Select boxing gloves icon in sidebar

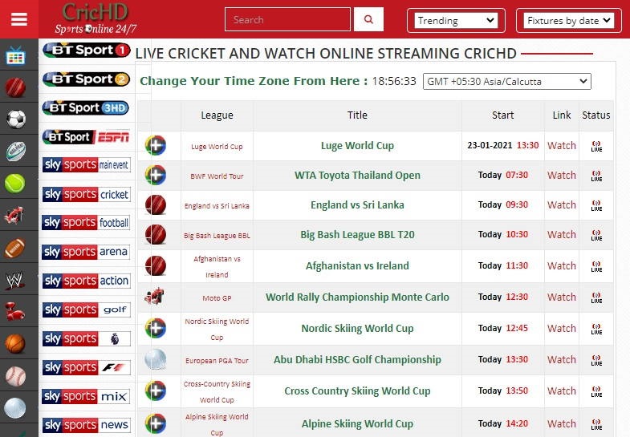pyautogui.click(x=14, y=312)
